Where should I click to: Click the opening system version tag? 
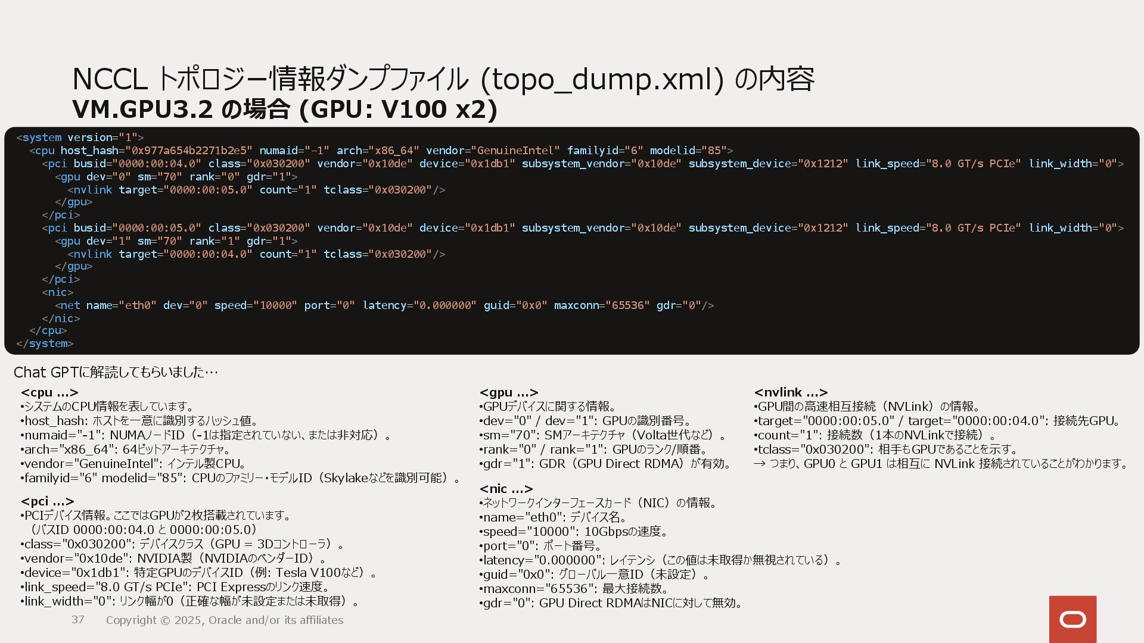(x=80, y=138)
